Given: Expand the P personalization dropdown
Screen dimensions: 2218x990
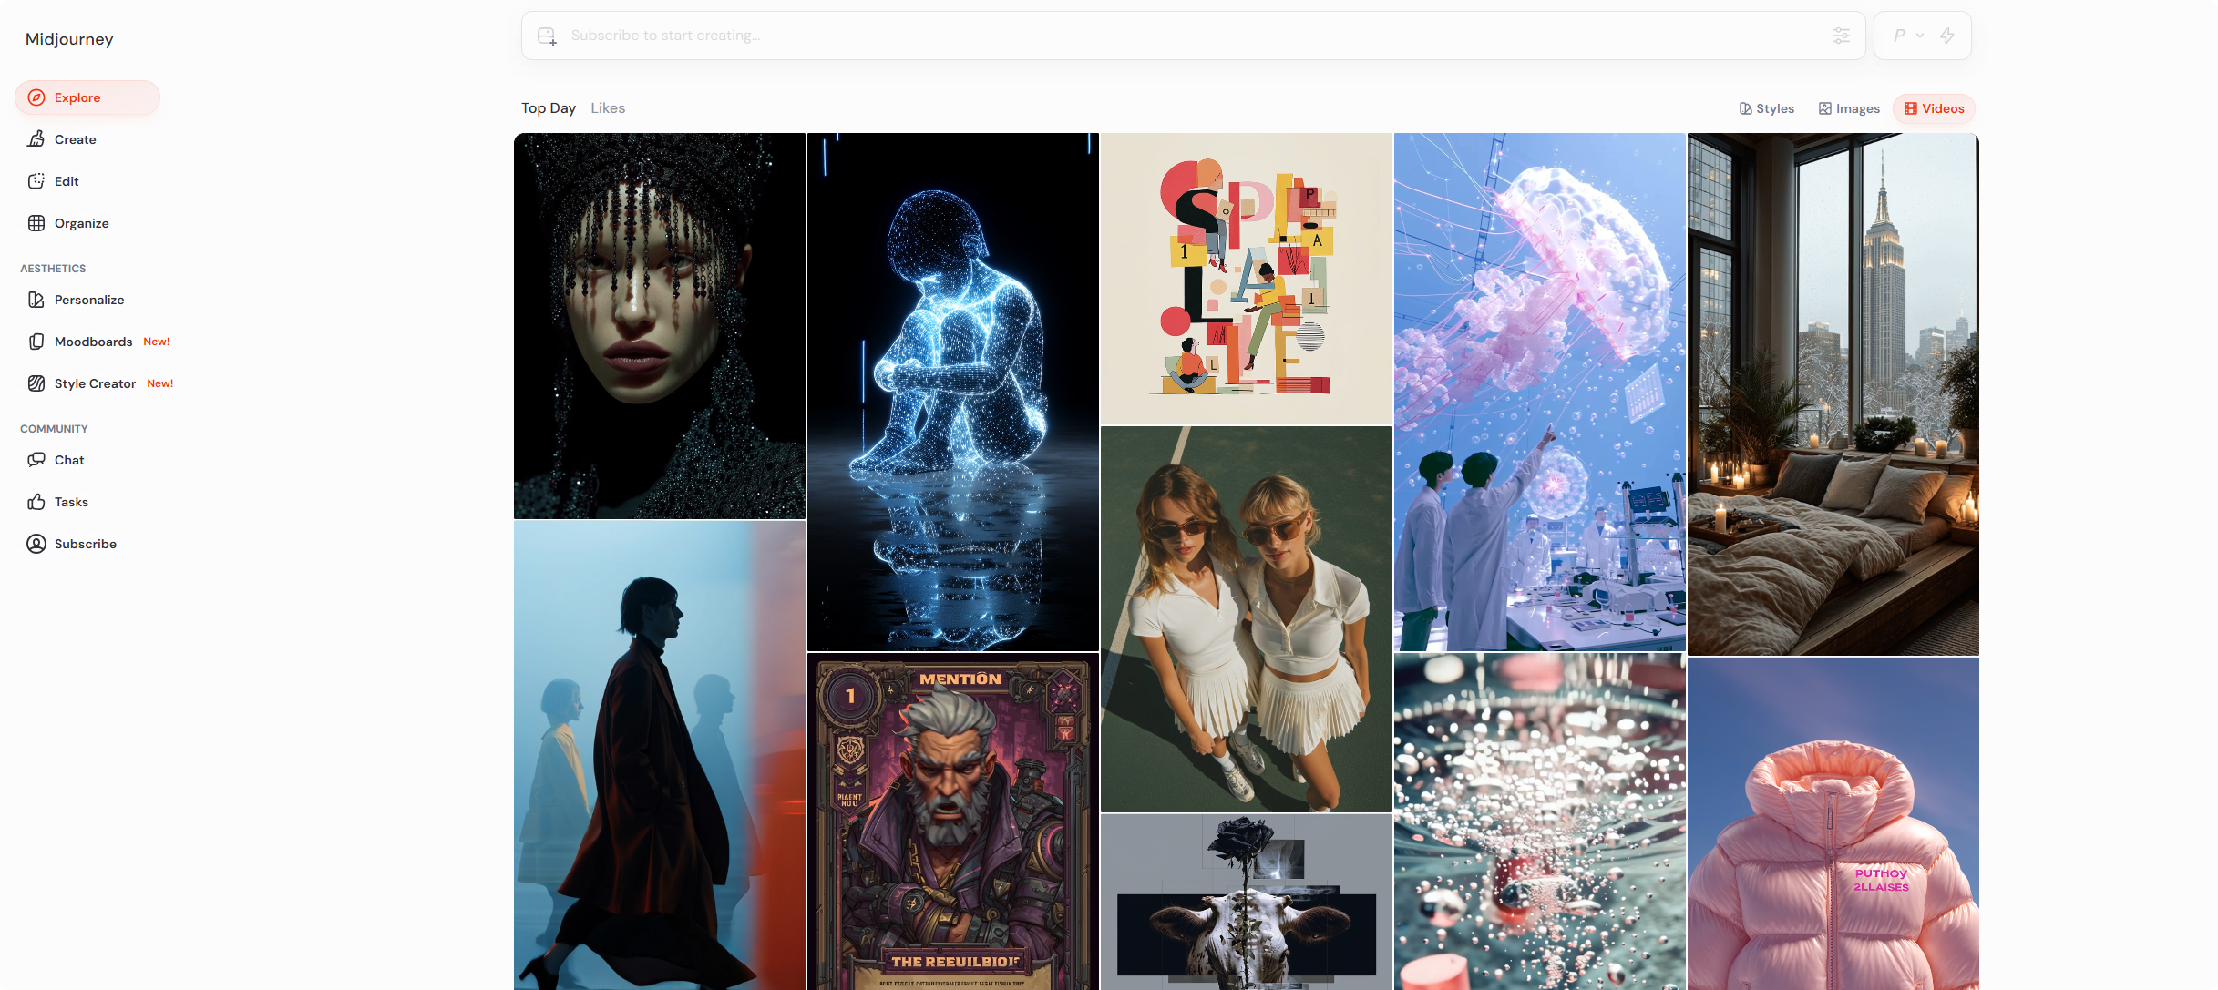Looking at the screenshot, I should [1908, 36].
